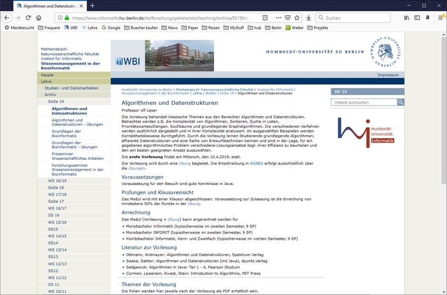Image resolution: width=447 pixels, height=295 pixels.
Task: Click the institute building photo
Action: click(179, 56)
